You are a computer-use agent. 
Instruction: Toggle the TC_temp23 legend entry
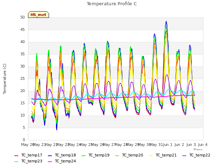[28, 161]
